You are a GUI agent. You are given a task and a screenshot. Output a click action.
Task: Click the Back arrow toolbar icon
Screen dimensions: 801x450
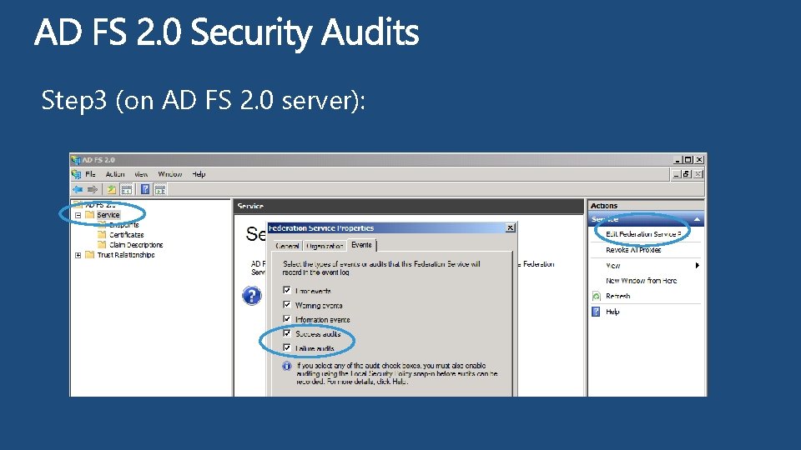[78, 190]
